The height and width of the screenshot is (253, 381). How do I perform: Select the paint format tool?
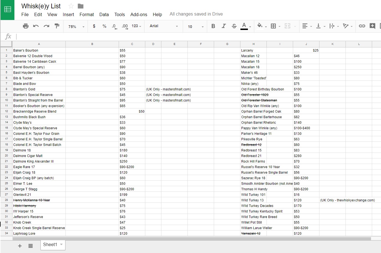(57, 26)
